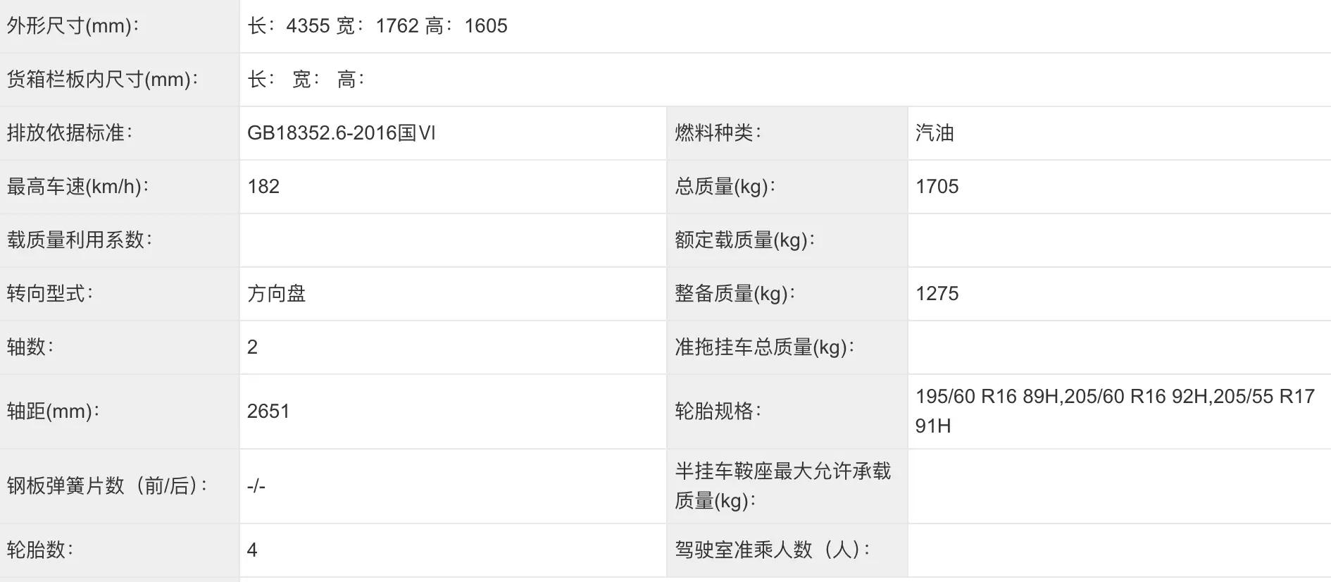Screen dimensions: 1331x582
Task: Select the tire count value 4
Action: (x=252, y=550)
